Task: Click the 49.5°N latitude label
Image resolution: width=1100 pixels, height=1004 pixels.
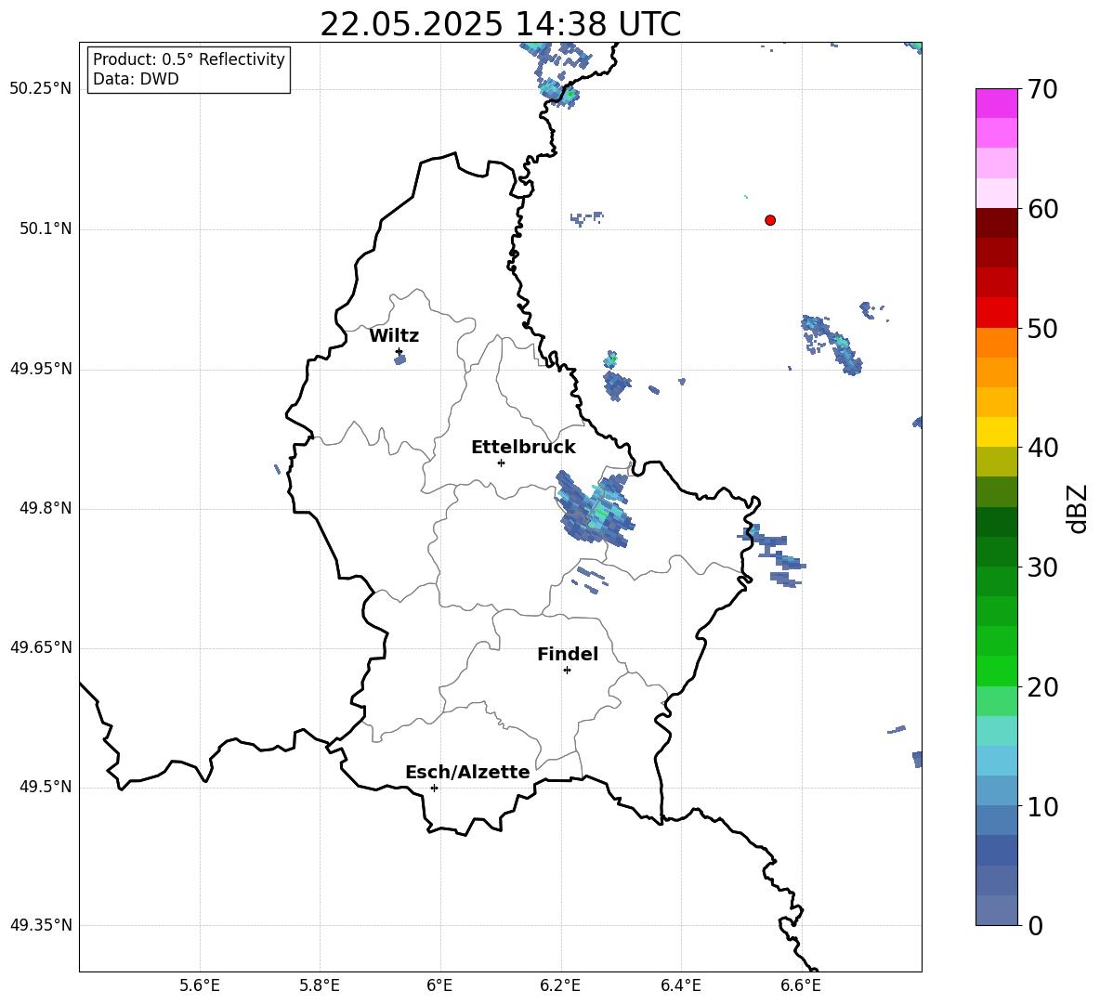Action: [x=46, y=787]
